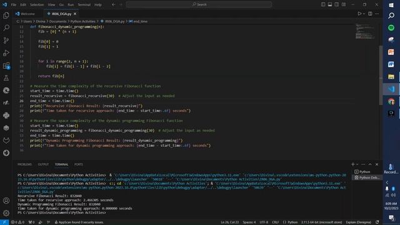This screenshot has height=225, width=400.
Task: Open the Run and Debug view
Action: pos(6,52)
